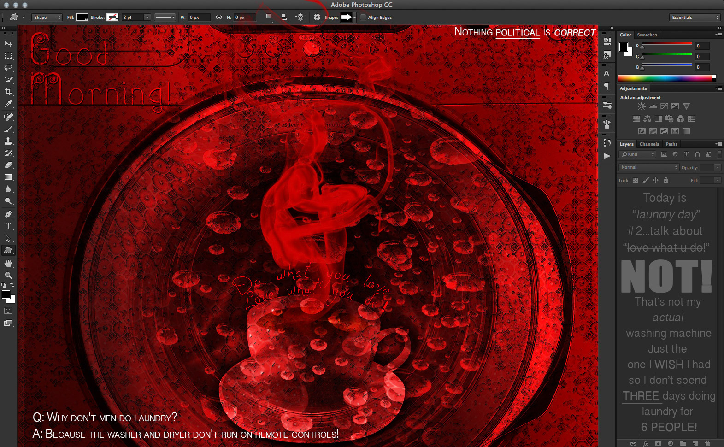
Task: Select the Crop tool
Action: click(8, 92)
